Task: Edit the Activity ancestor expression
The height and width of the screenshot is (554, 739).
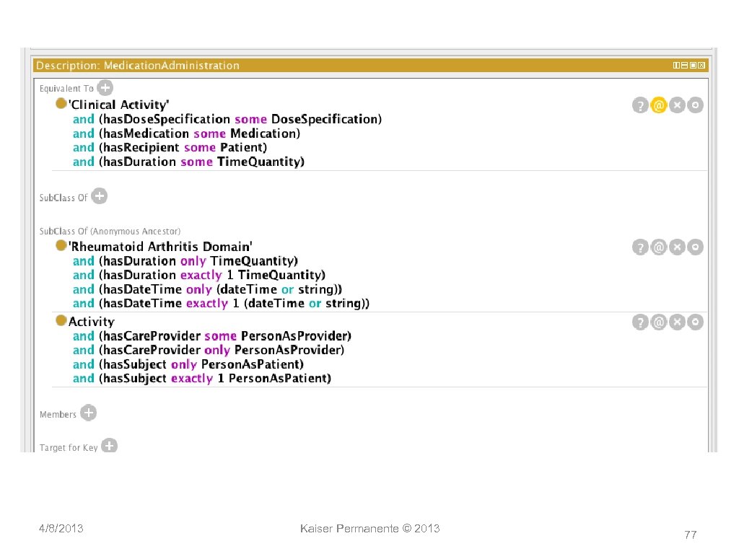Action: click(x=695, y=322)
